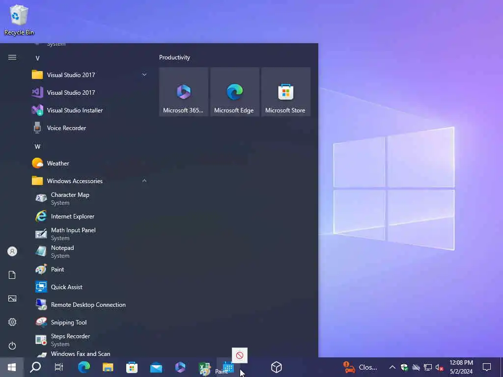The width and height of the screenshot is (503, 377).
Task: Collapse the Windows Accessories folder
Action: click(x=89, y=181)
